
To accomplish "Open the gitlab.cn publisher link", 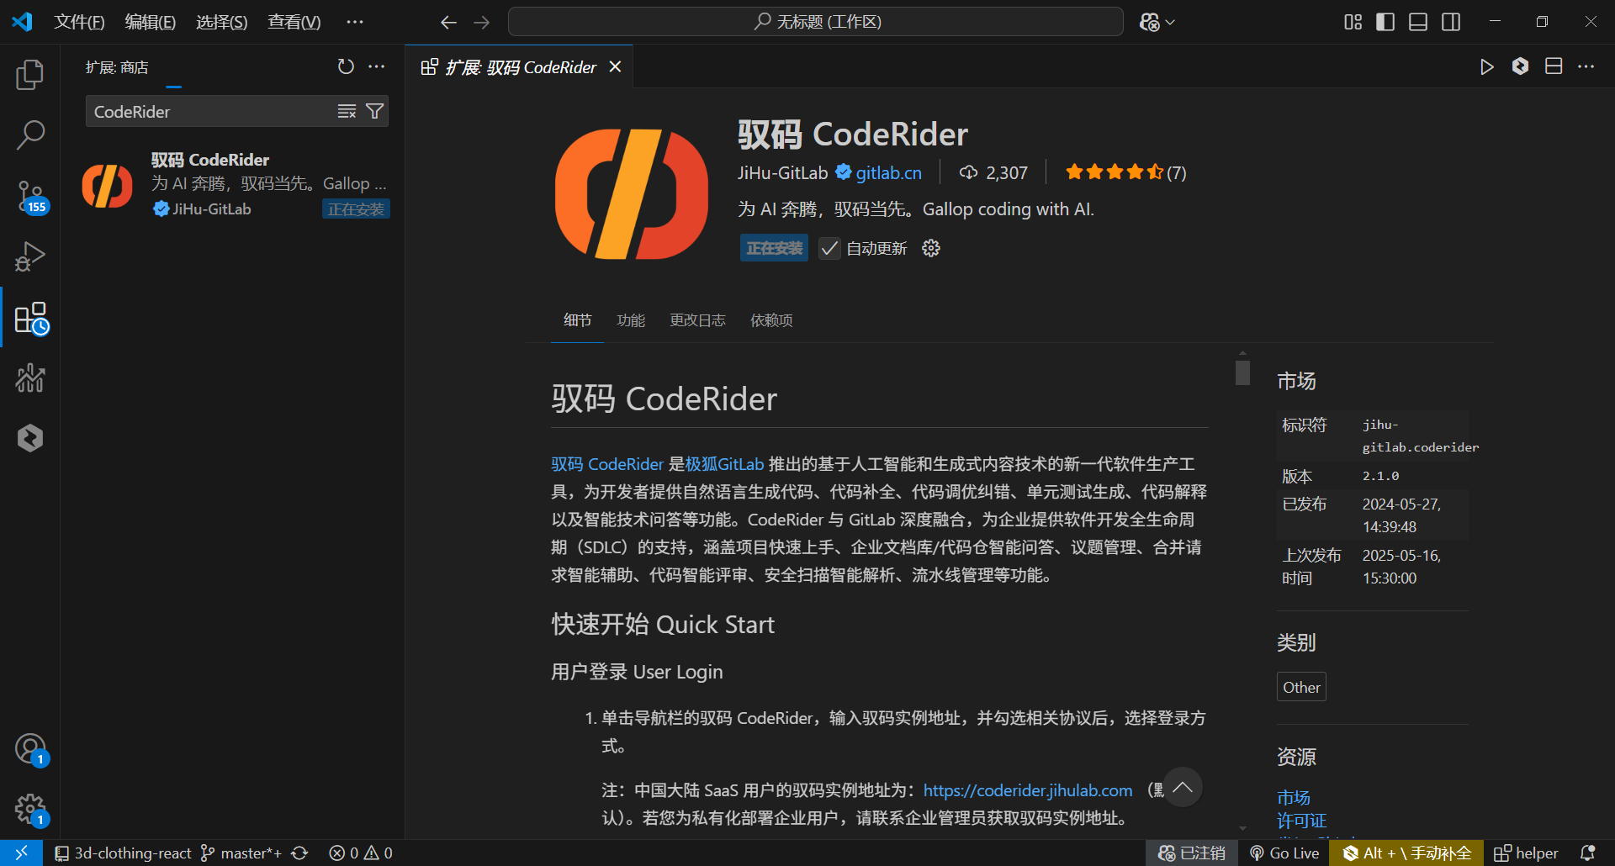I will click(x=888, y=172).
